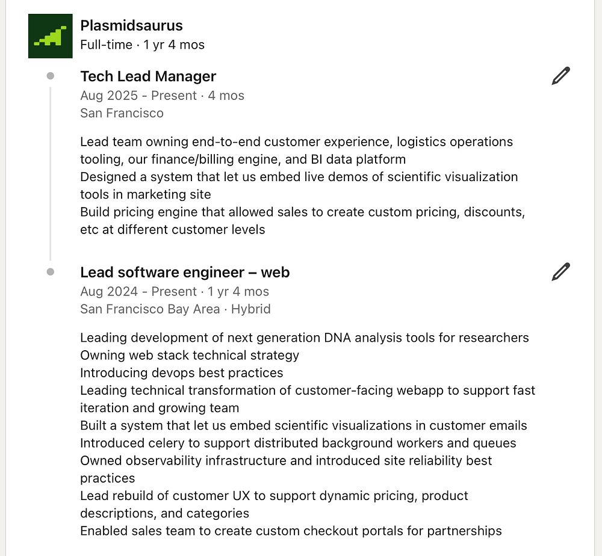The image size is (602, 556).
Task: Click the custom checkout portals line
Action: 291,531
